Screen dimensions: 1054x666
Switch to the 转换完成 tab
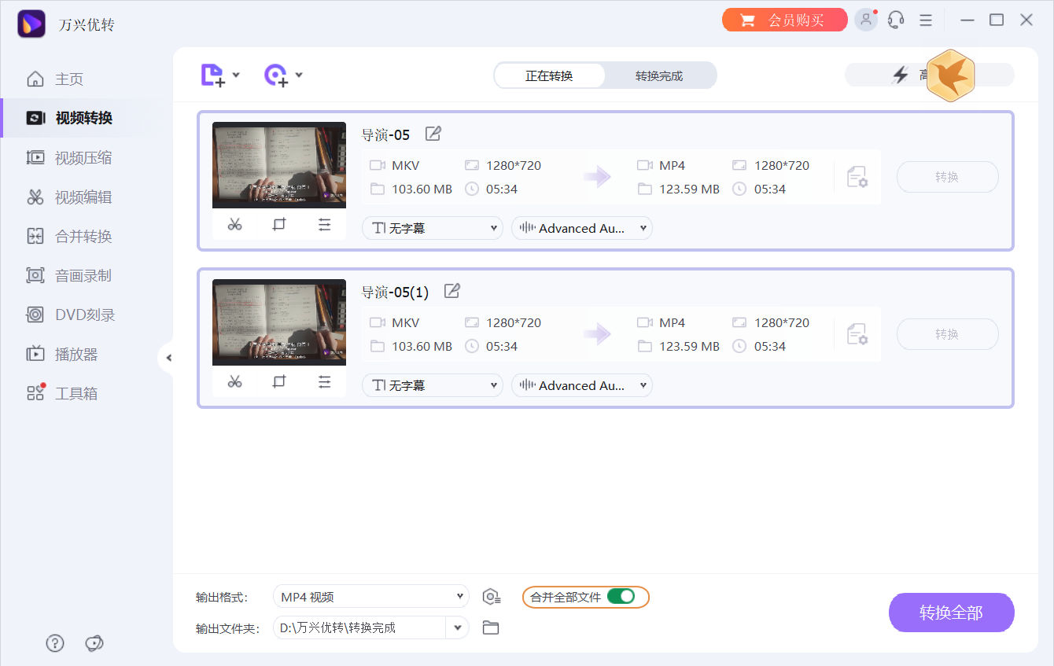pos(660,75)
